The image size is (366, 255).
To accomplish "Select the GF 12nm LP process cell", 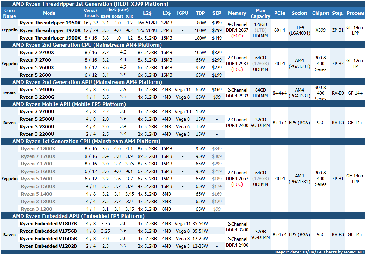I will click(x=355, y=63).
